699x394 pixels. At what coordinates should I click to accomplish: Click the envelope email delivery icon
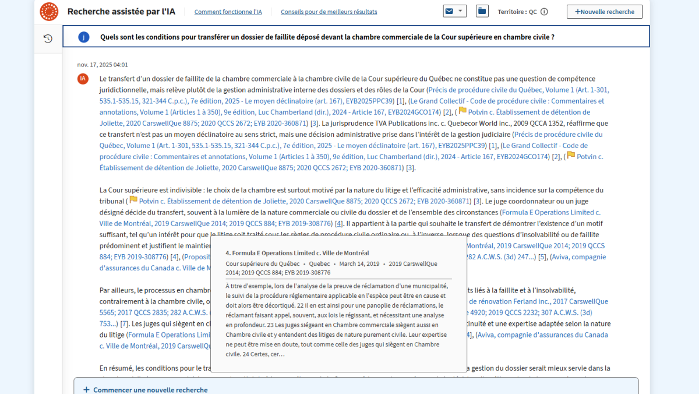point(449,11)
